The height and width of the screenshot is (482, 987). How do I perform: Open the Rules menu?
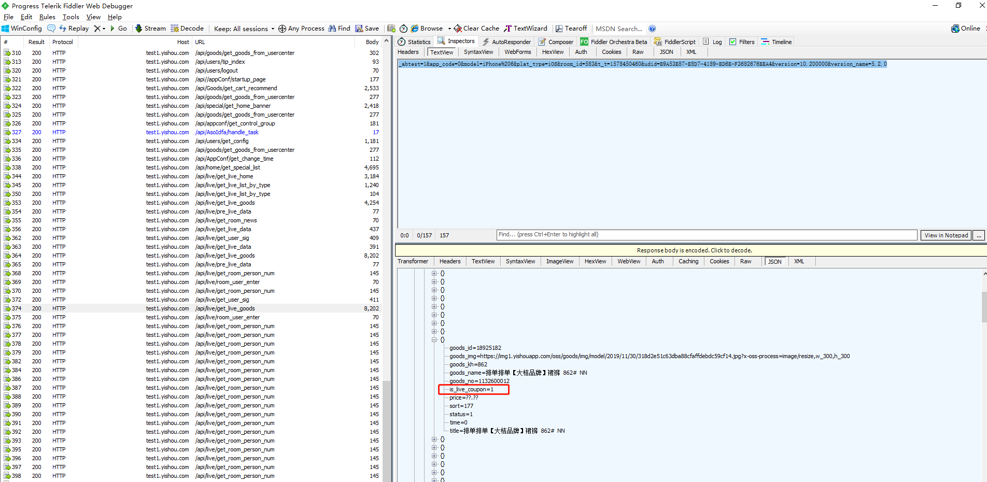coord(47,17)
